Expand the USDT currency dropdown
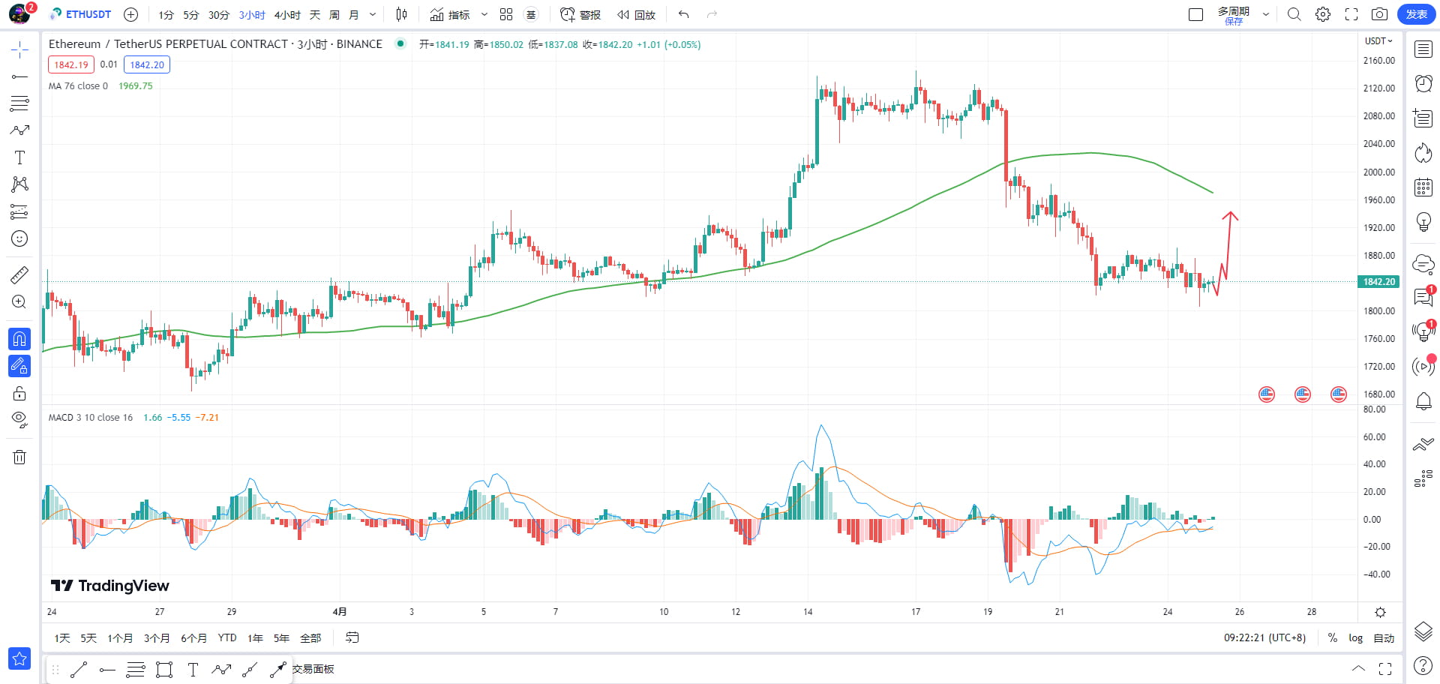The image size is (1440, 684). point(1378,41)
